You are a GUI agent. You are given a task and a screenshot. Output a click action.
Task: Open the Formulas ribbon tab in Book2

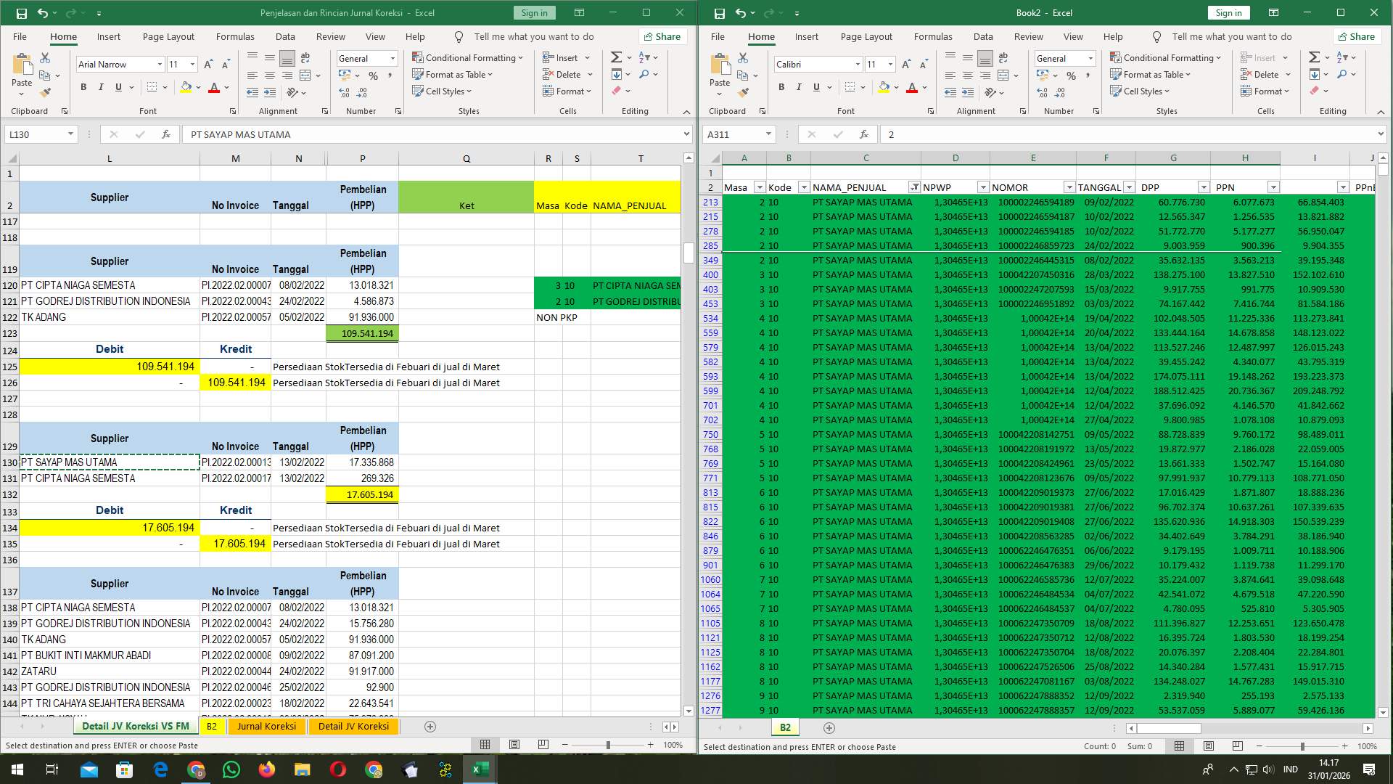[x=933, y=36]
